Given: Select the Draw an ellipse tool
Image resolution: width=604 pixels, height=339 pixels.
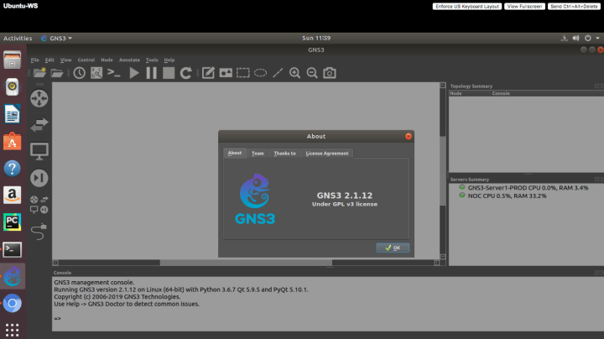Looking at the screenshot, I should coord(260,73).
